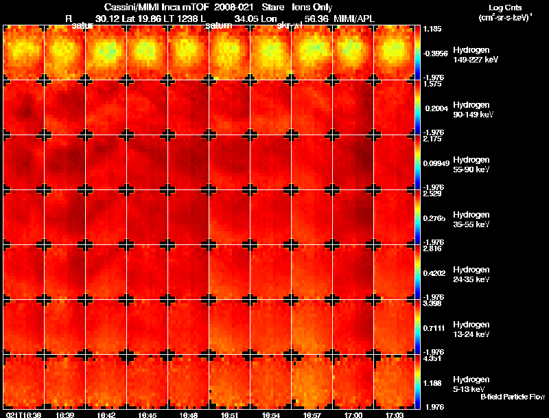Click the color scale bar for 149-227 keV

417,53
